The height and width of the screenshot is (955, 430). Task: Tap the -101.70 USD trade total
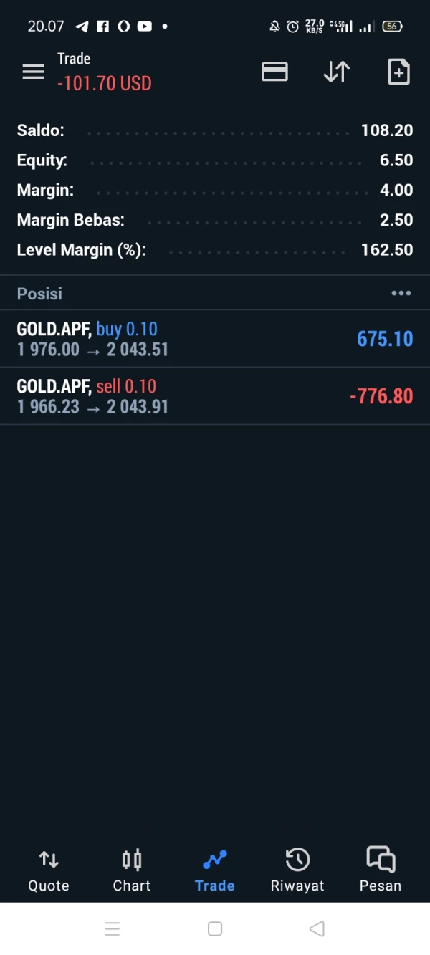[105, 83]
